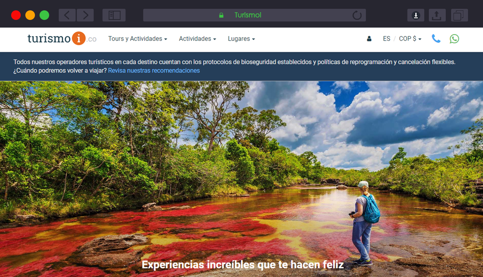Click the hero image of the red river
The height and width of the screenshot is (277, 483).
(x=241, y=172)
